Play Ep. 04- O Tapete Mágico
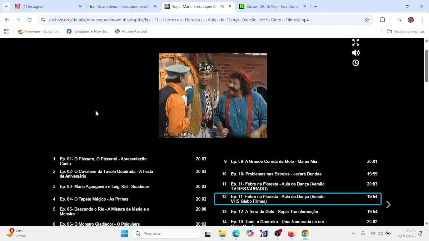429x241 pixels. coord(130,199)
